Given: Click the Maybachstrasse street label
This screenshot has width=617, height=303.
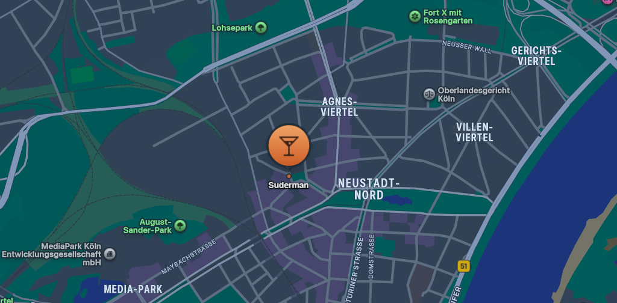Looking at the screenshot, I should coord(189,257).
